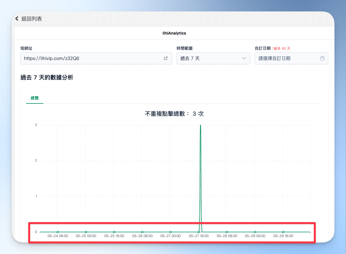Click x-axis label 05-24 08:00
346x254 pixels.
click(58, 236)
